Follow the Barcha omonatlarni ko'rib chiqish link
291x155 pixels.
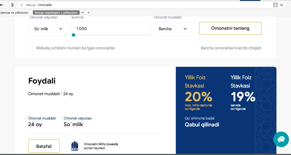point(231,48)
